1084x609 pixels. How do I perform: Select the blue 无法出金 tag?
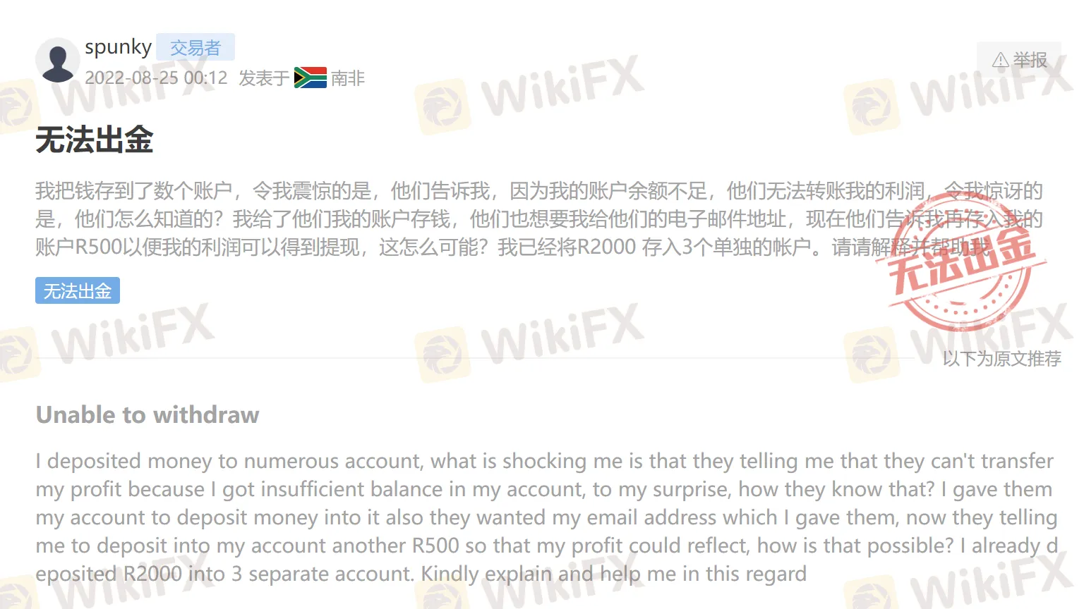pos(78,290)
